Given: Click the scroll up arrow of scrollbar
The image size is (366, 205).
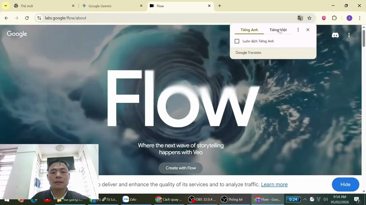Looking at the screenshot, I should [x=364, y=27].
